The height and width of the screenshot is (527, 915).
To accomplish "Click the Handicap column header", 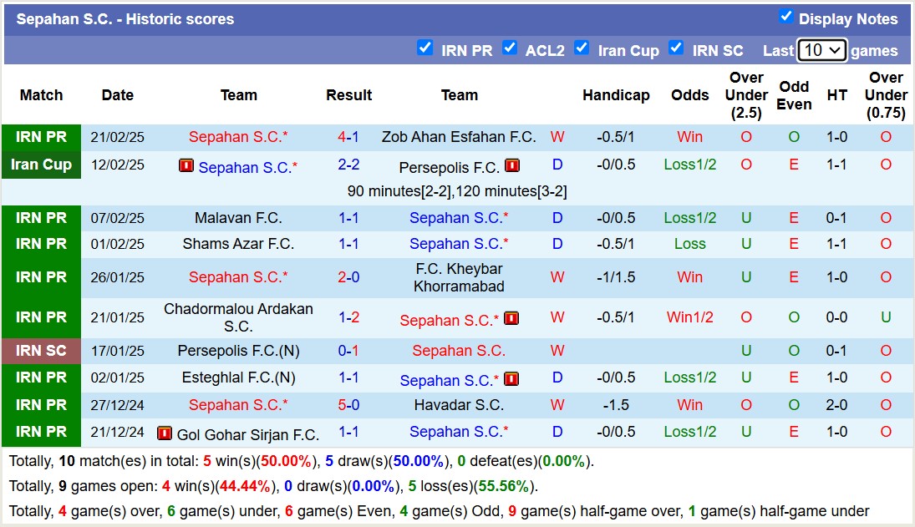I will pos(616,95).
